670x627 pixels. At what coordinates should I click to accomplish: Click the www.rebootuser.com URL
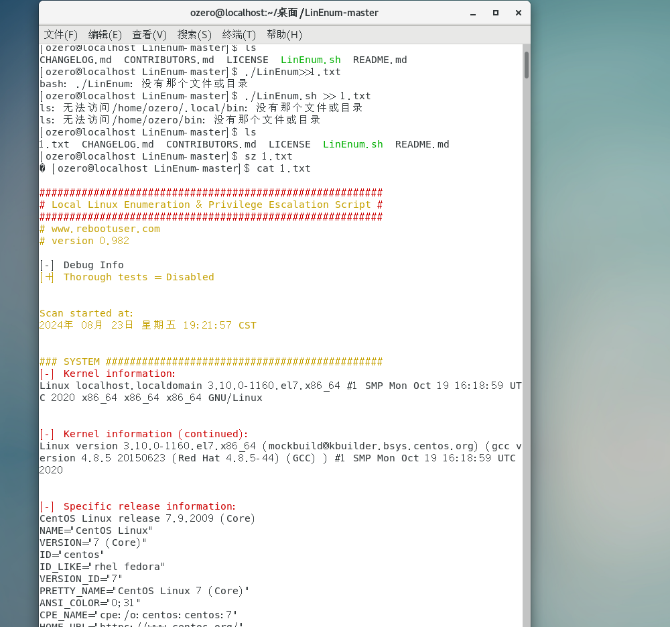105,229
